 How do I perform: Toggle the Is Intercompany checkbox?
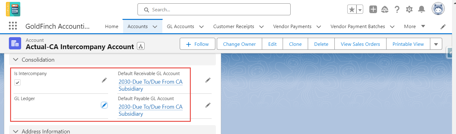(17, 82)
